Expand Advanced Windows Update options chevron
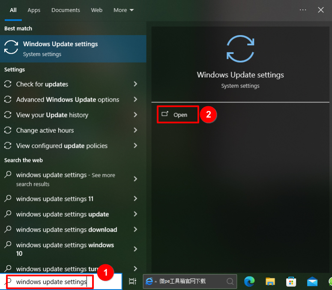The height and width of the screenshot is (290, 332). [x=135, y=99]
